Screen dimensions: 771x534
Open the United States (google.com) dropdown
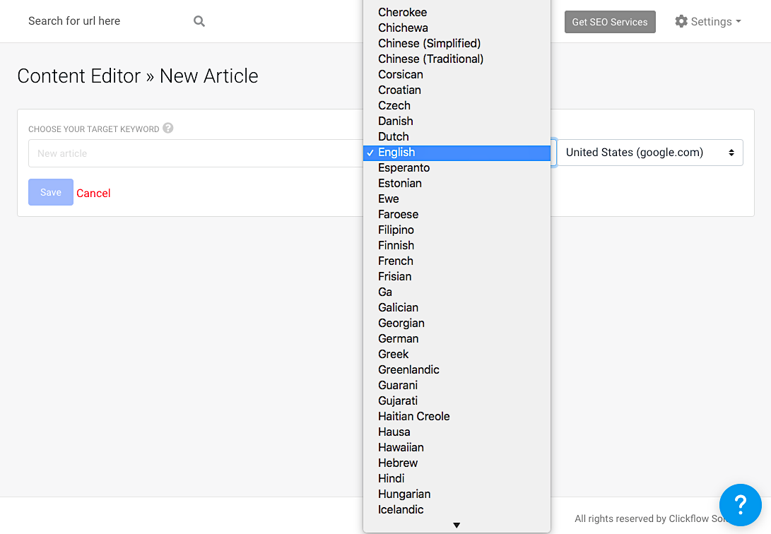(649, 153)
